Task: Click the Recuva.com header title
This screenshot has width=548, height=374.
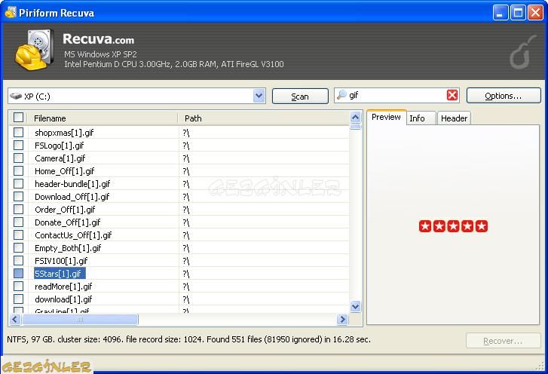Action: 98,38
